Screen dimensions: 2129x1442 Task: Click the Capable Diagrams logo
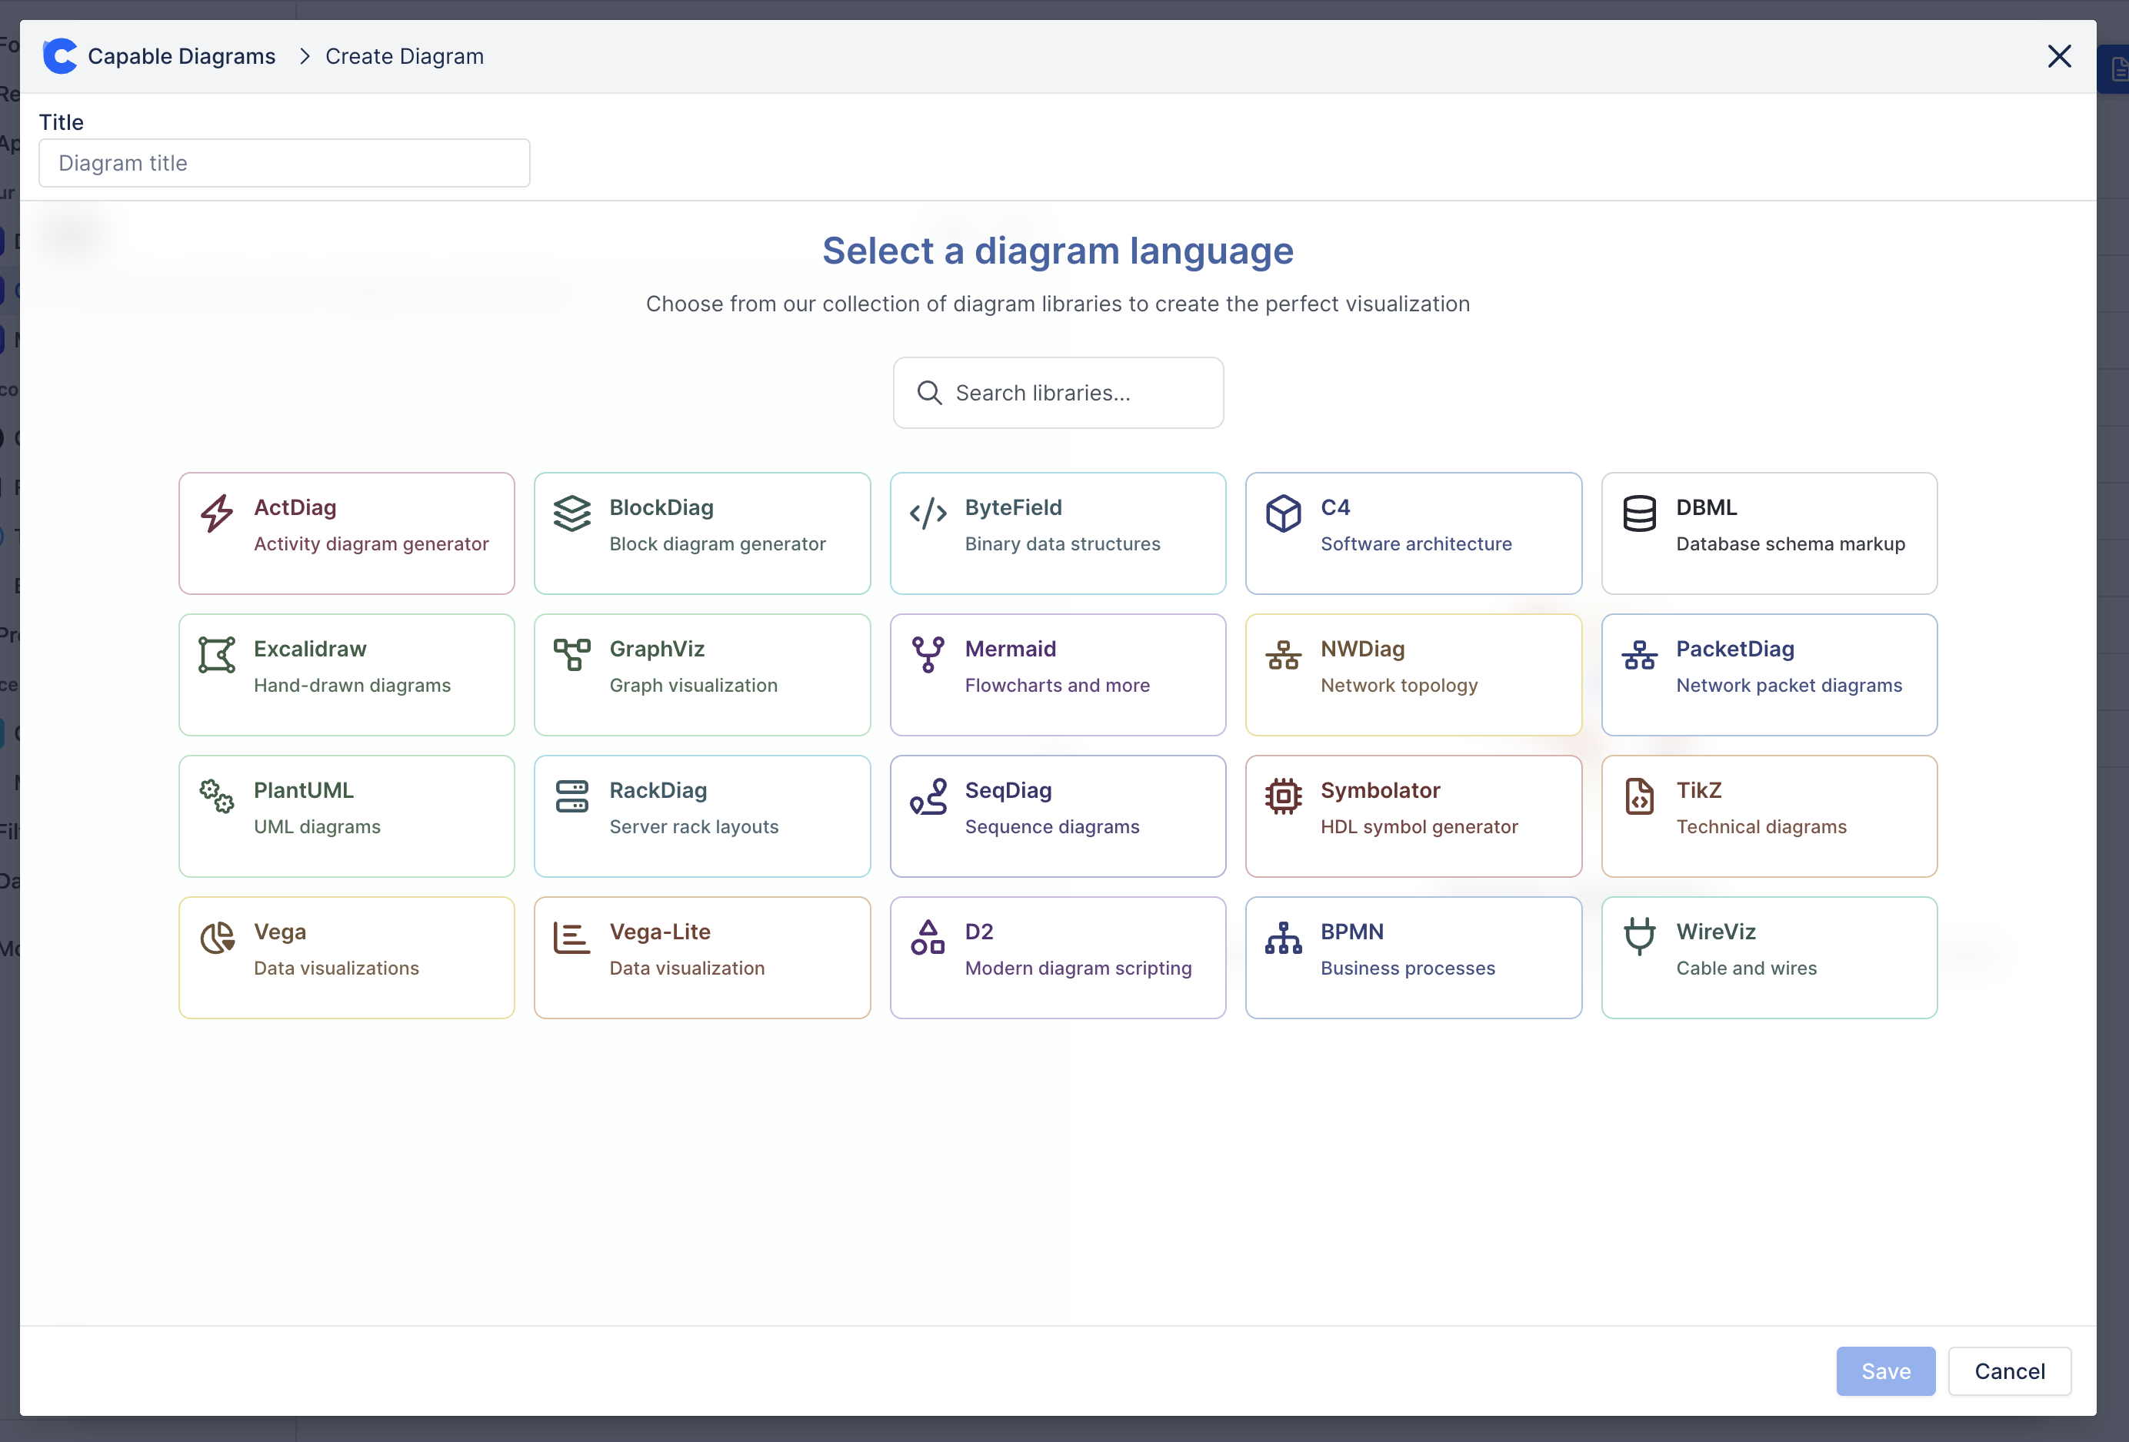tap(59, 56)
